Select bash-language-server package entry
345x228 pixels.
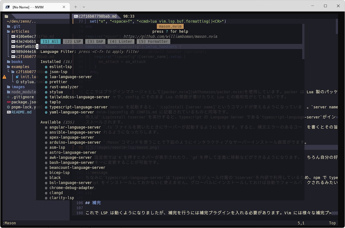(72, 162)
